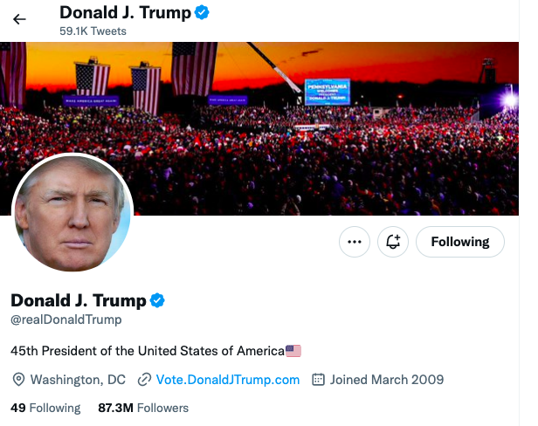Click the Donald J. Trump title in the header
The width and height of the screenshot is (538, 426).
125,13
